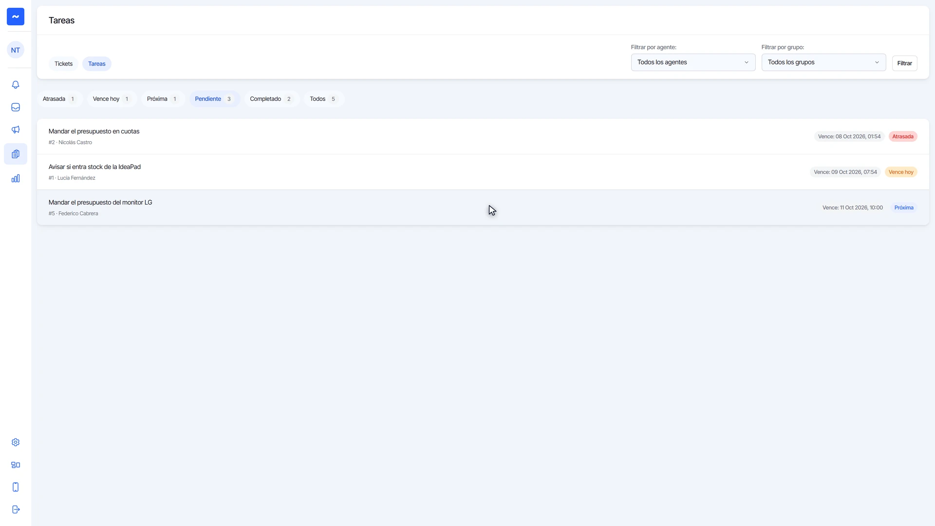Click the Tareas page heading

61,20
